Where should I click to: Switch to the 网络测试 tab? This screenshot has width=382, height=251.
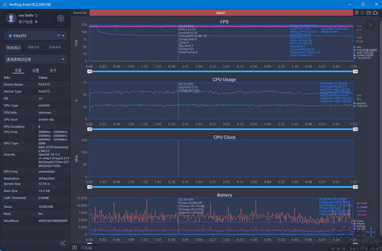tap(55, 47)
